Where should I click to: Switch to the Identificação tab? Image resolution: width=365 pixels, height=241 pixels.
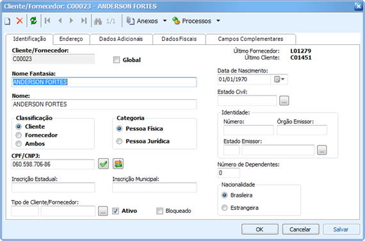point(29,39)
